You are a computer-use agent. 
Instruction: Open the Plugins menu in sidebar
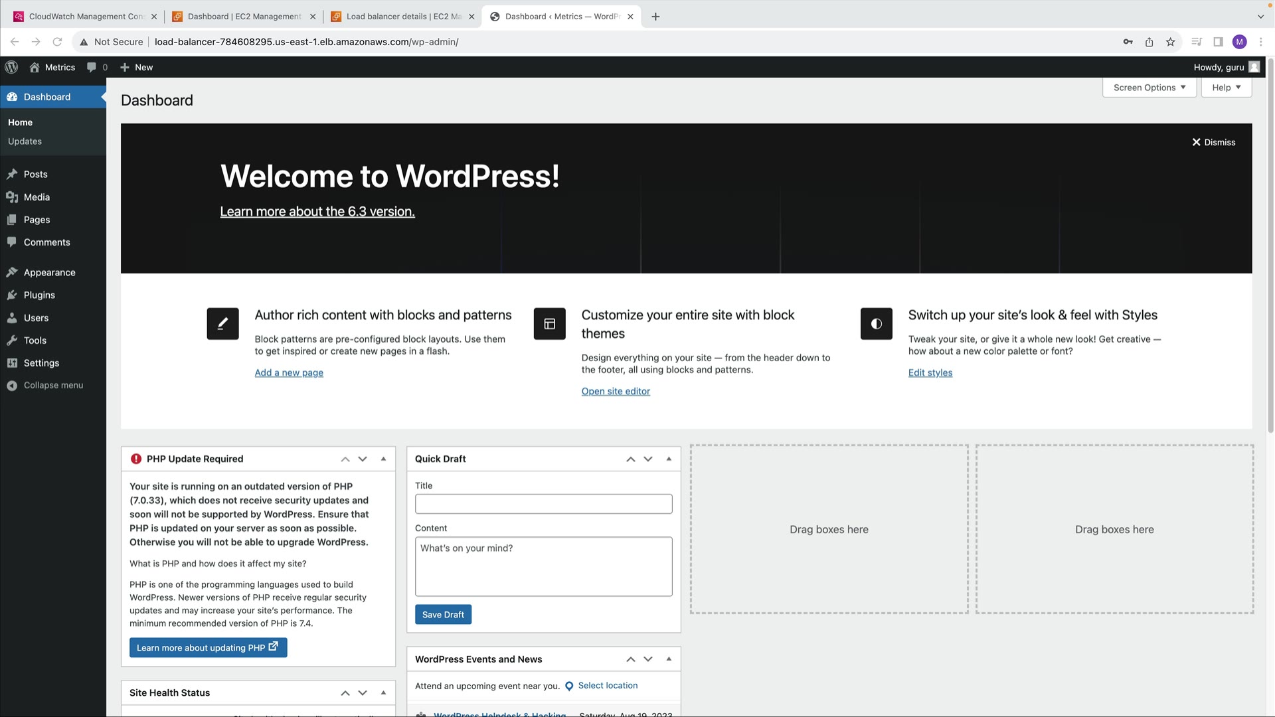click(39, 295)
